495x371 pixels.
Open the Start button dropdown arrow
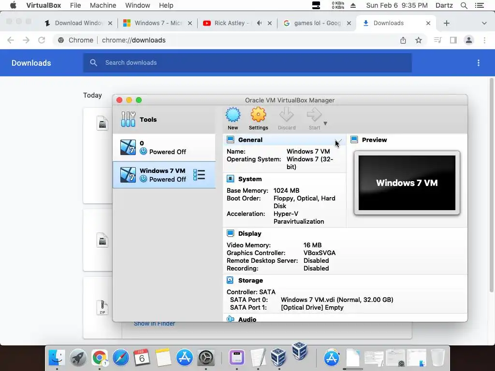325,123
